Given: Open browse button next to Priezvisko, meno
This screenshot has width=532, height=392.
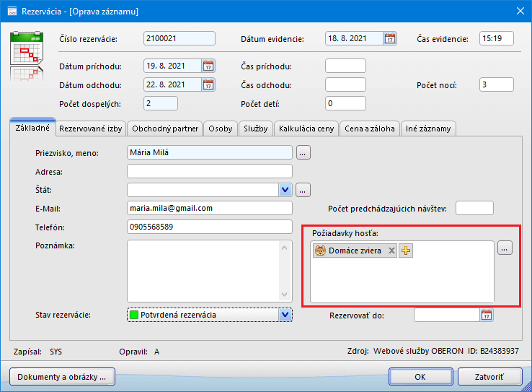Looking at the screenshot, I should (303, 152).
